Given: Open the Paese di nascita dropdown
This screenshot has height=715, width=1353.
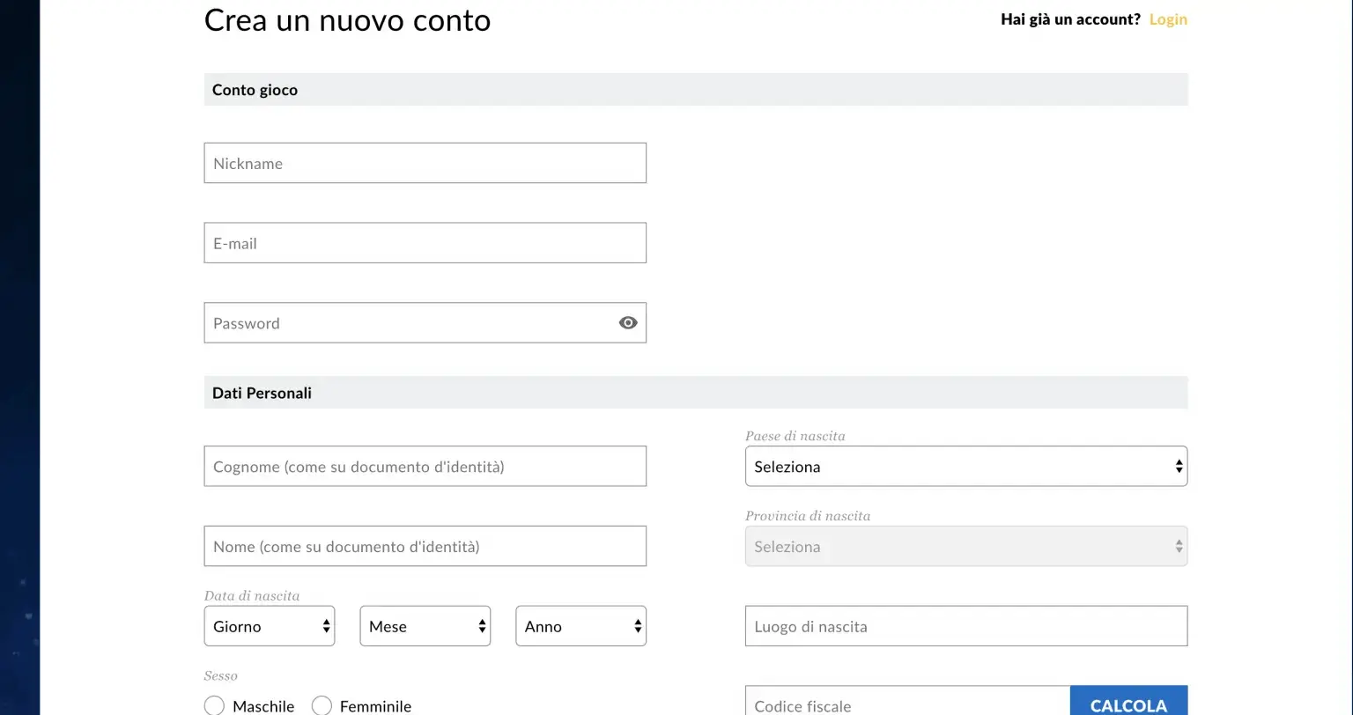Looking at the screenshot, I should coord(965,466).
